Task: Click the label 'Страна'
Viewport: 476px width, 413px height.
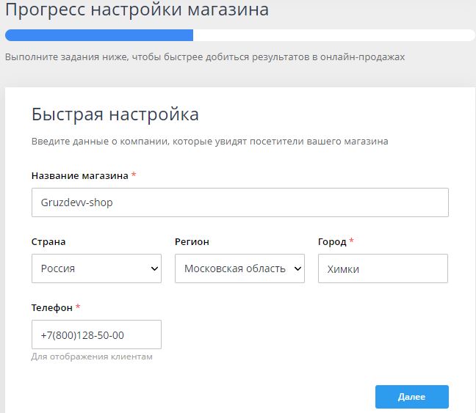Action: (x=48, y=241)
